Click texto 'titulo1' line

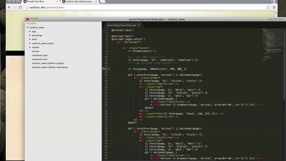171,80
